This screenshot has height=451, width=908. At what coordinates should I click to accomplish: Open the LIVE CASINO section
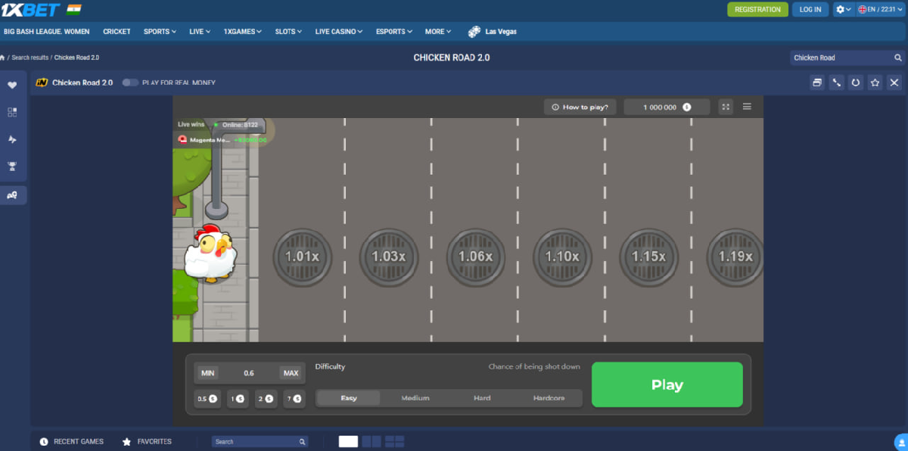coord(337,31)
